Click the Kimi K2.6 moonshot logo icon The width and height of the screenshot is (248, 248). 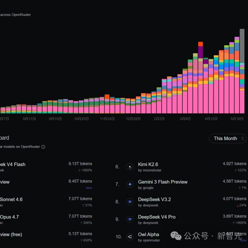coord(130,167)
